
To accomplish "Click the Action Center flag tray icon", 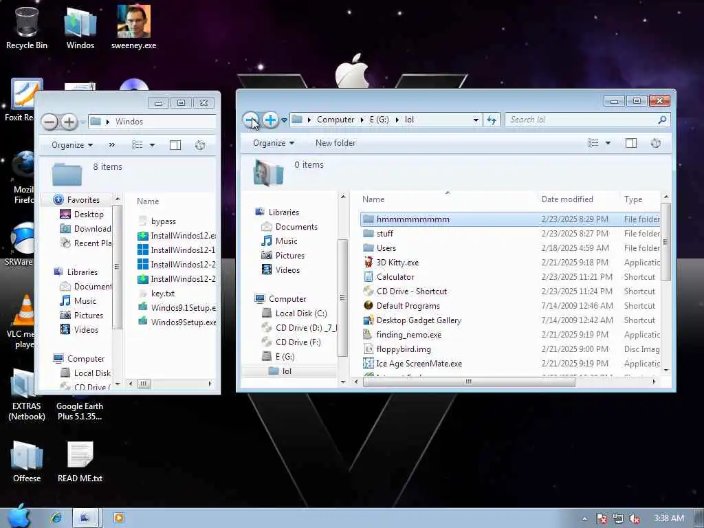I will [x=602, y=518].
